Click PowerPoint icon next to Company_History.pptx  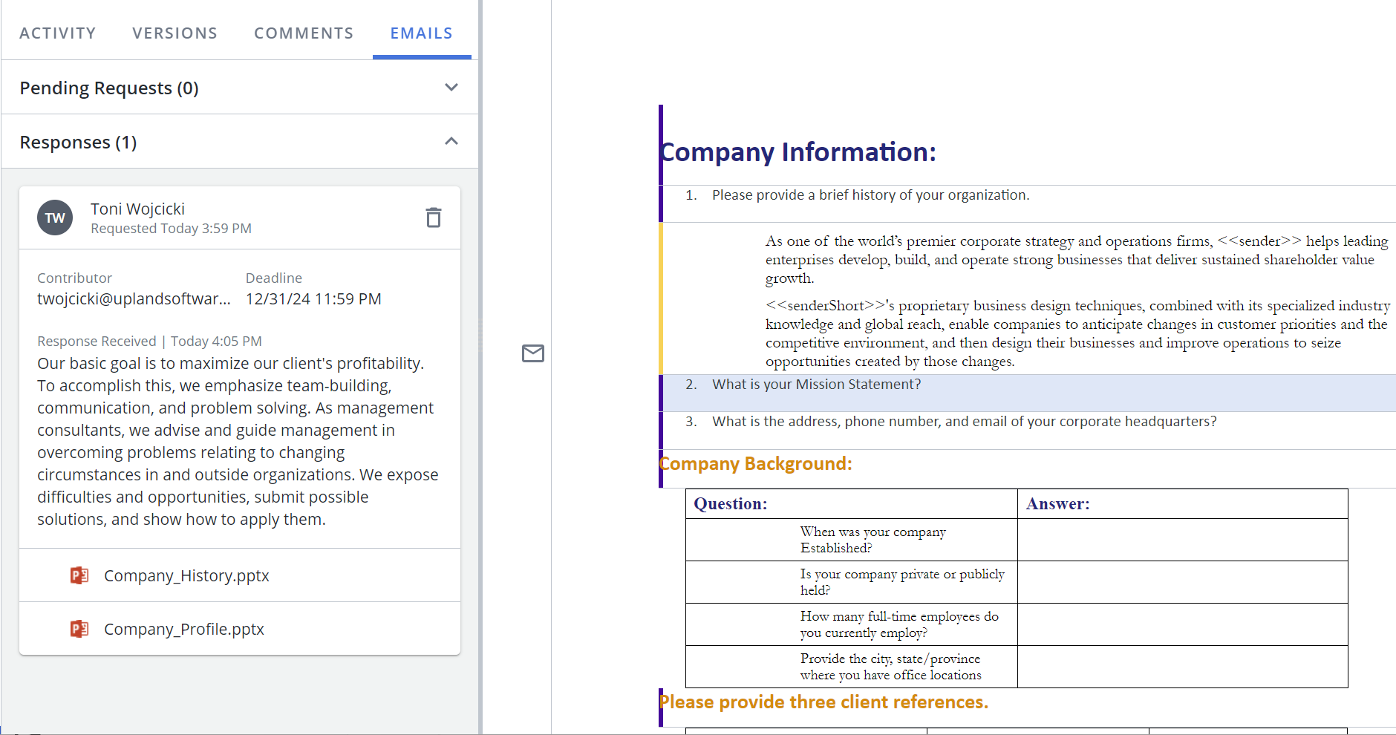click(x=79, y=575)
